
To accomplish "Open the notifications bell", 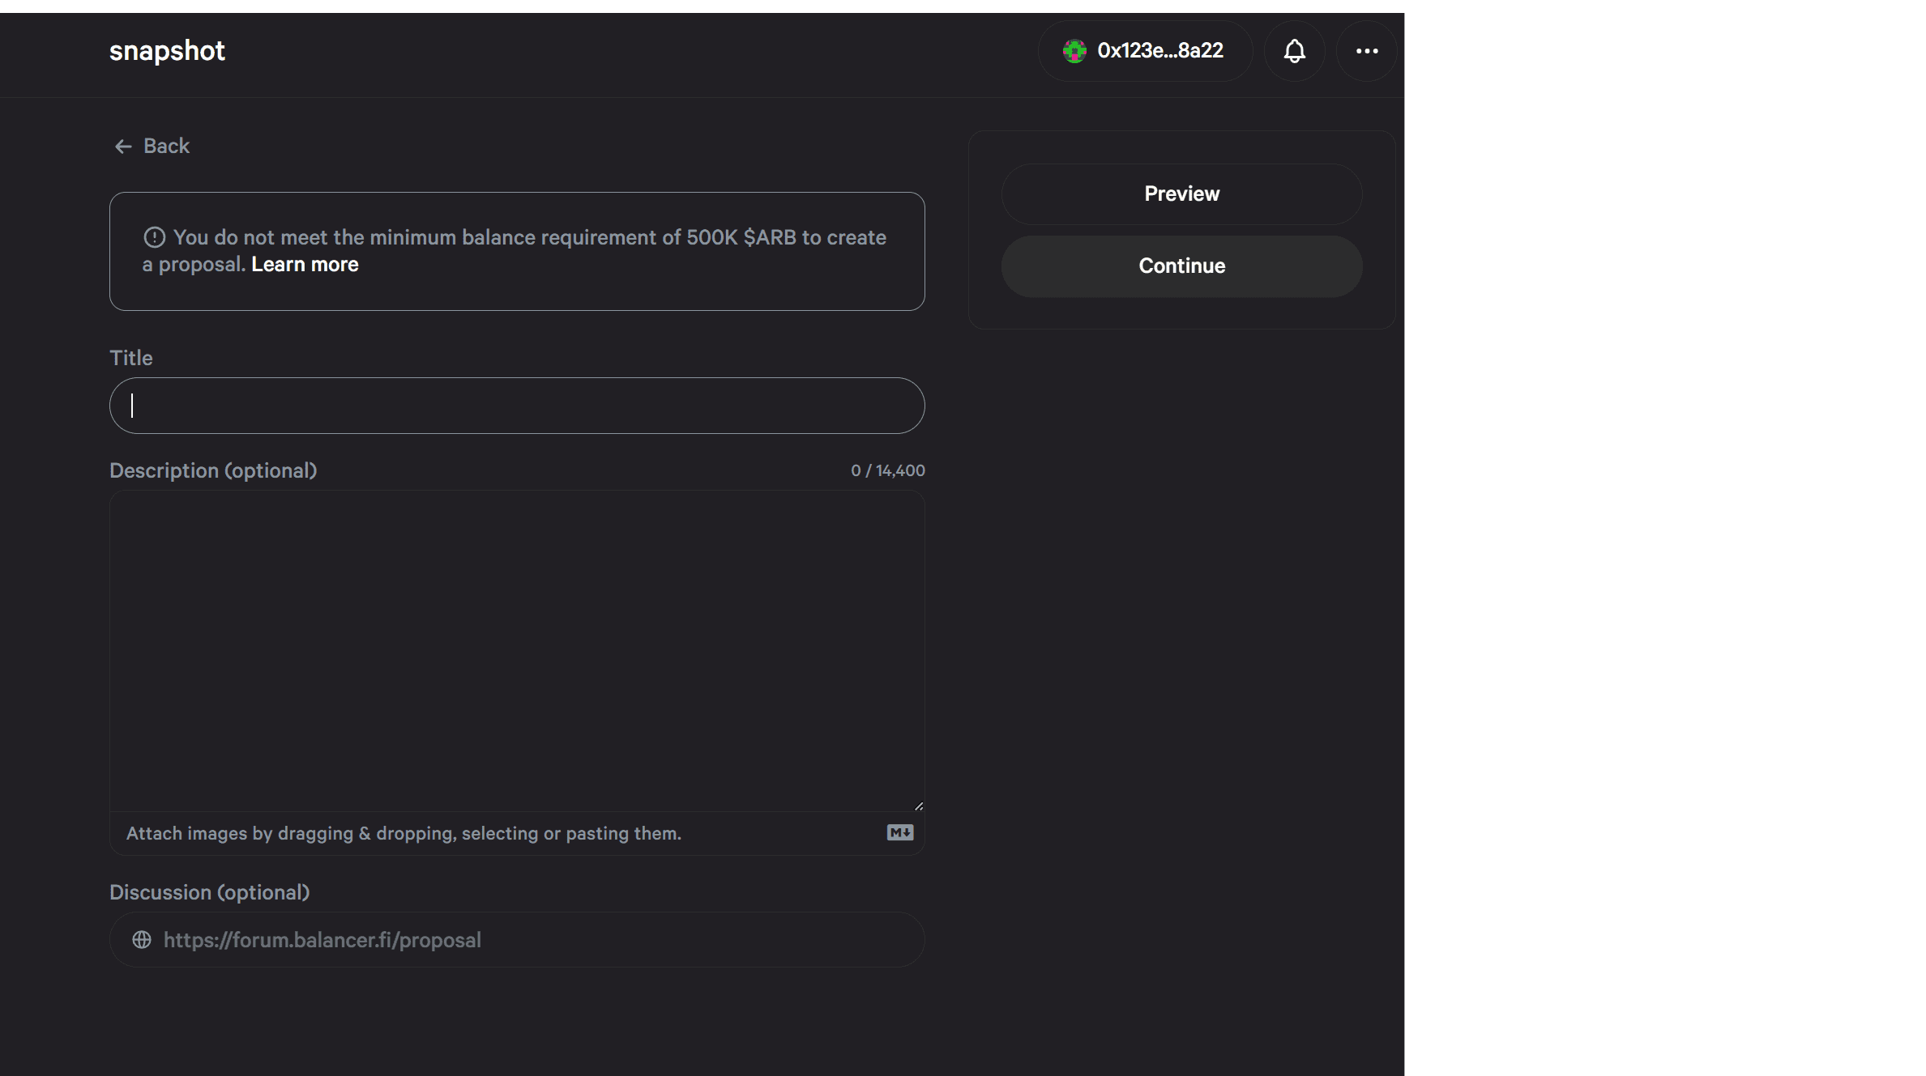I will (1294, 51).
